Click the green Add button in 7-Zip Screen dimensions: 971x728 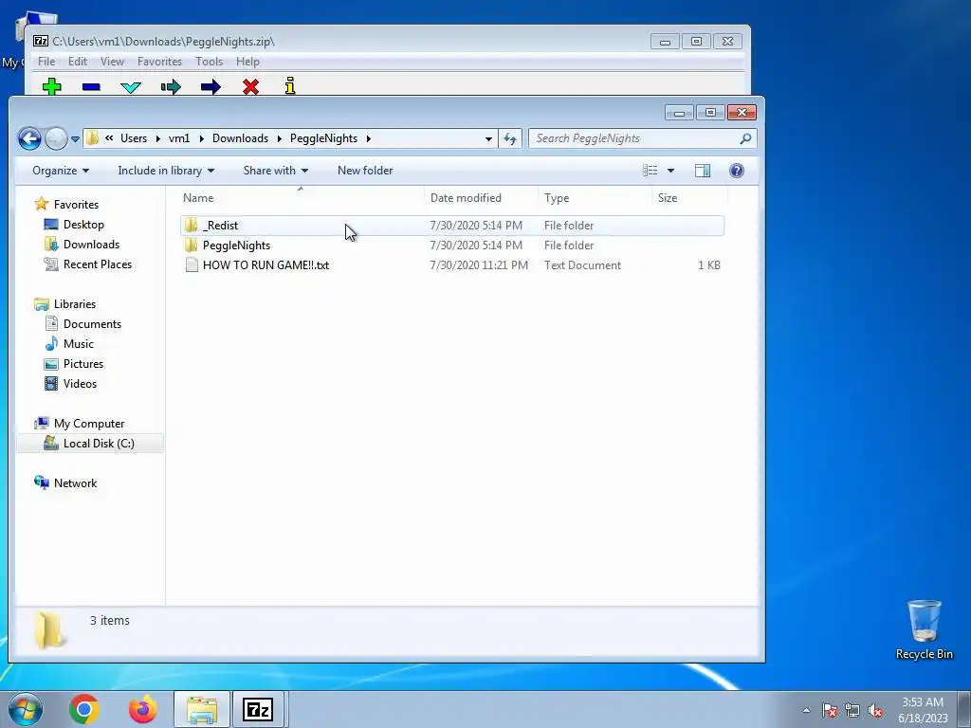pos(52,86)
